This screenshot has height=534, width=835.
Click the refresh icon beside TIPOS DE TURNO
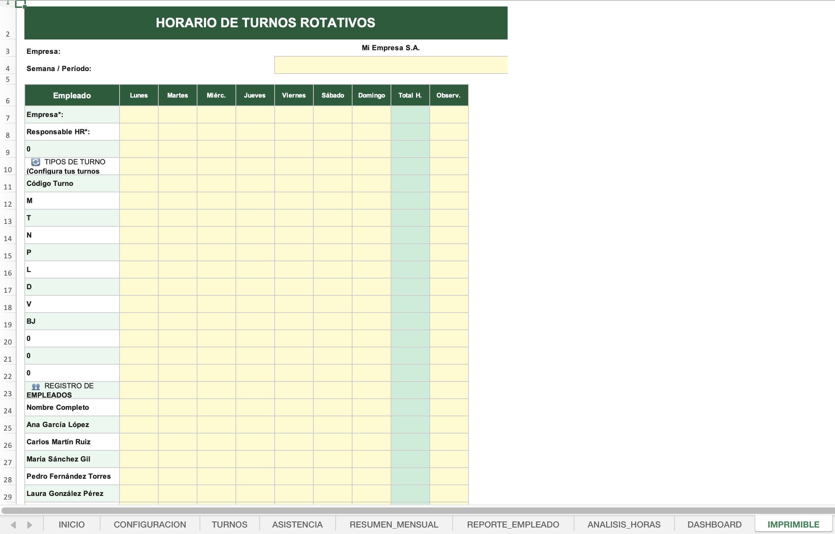pos(36,162)
